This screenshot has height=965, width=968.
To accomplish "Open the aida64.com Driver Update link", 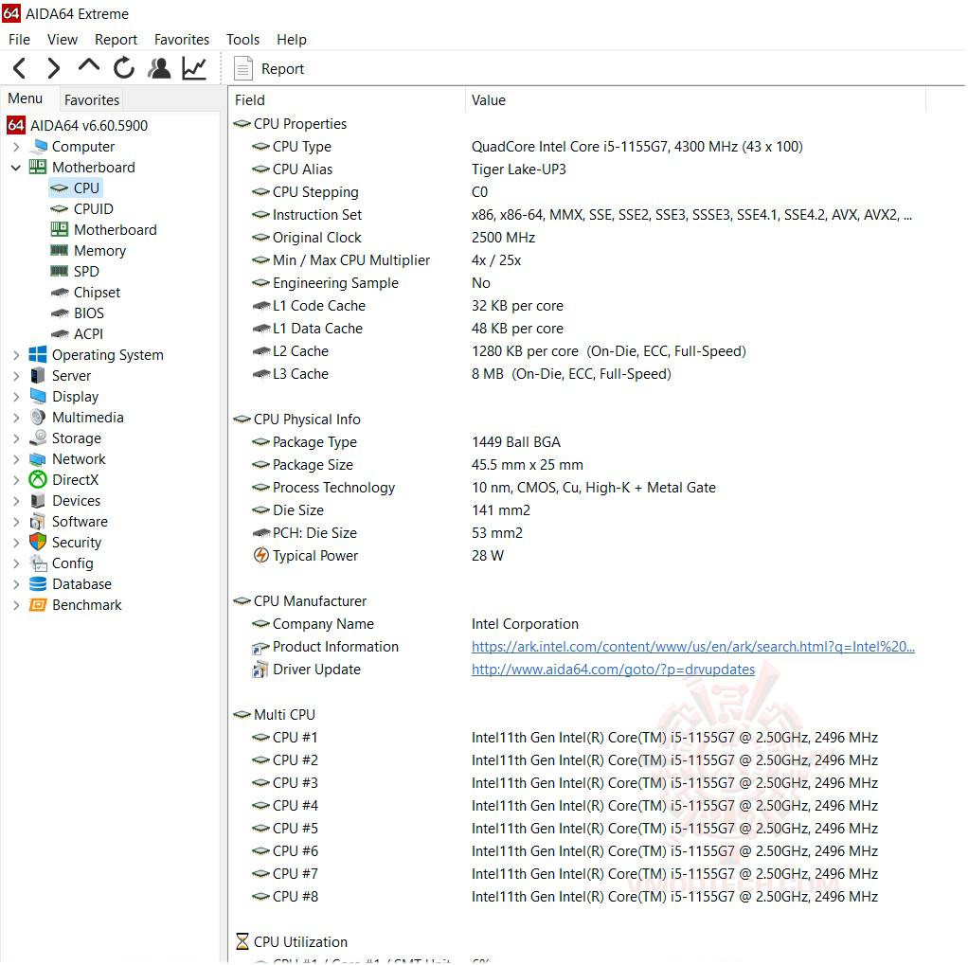I will coord(613,670).
